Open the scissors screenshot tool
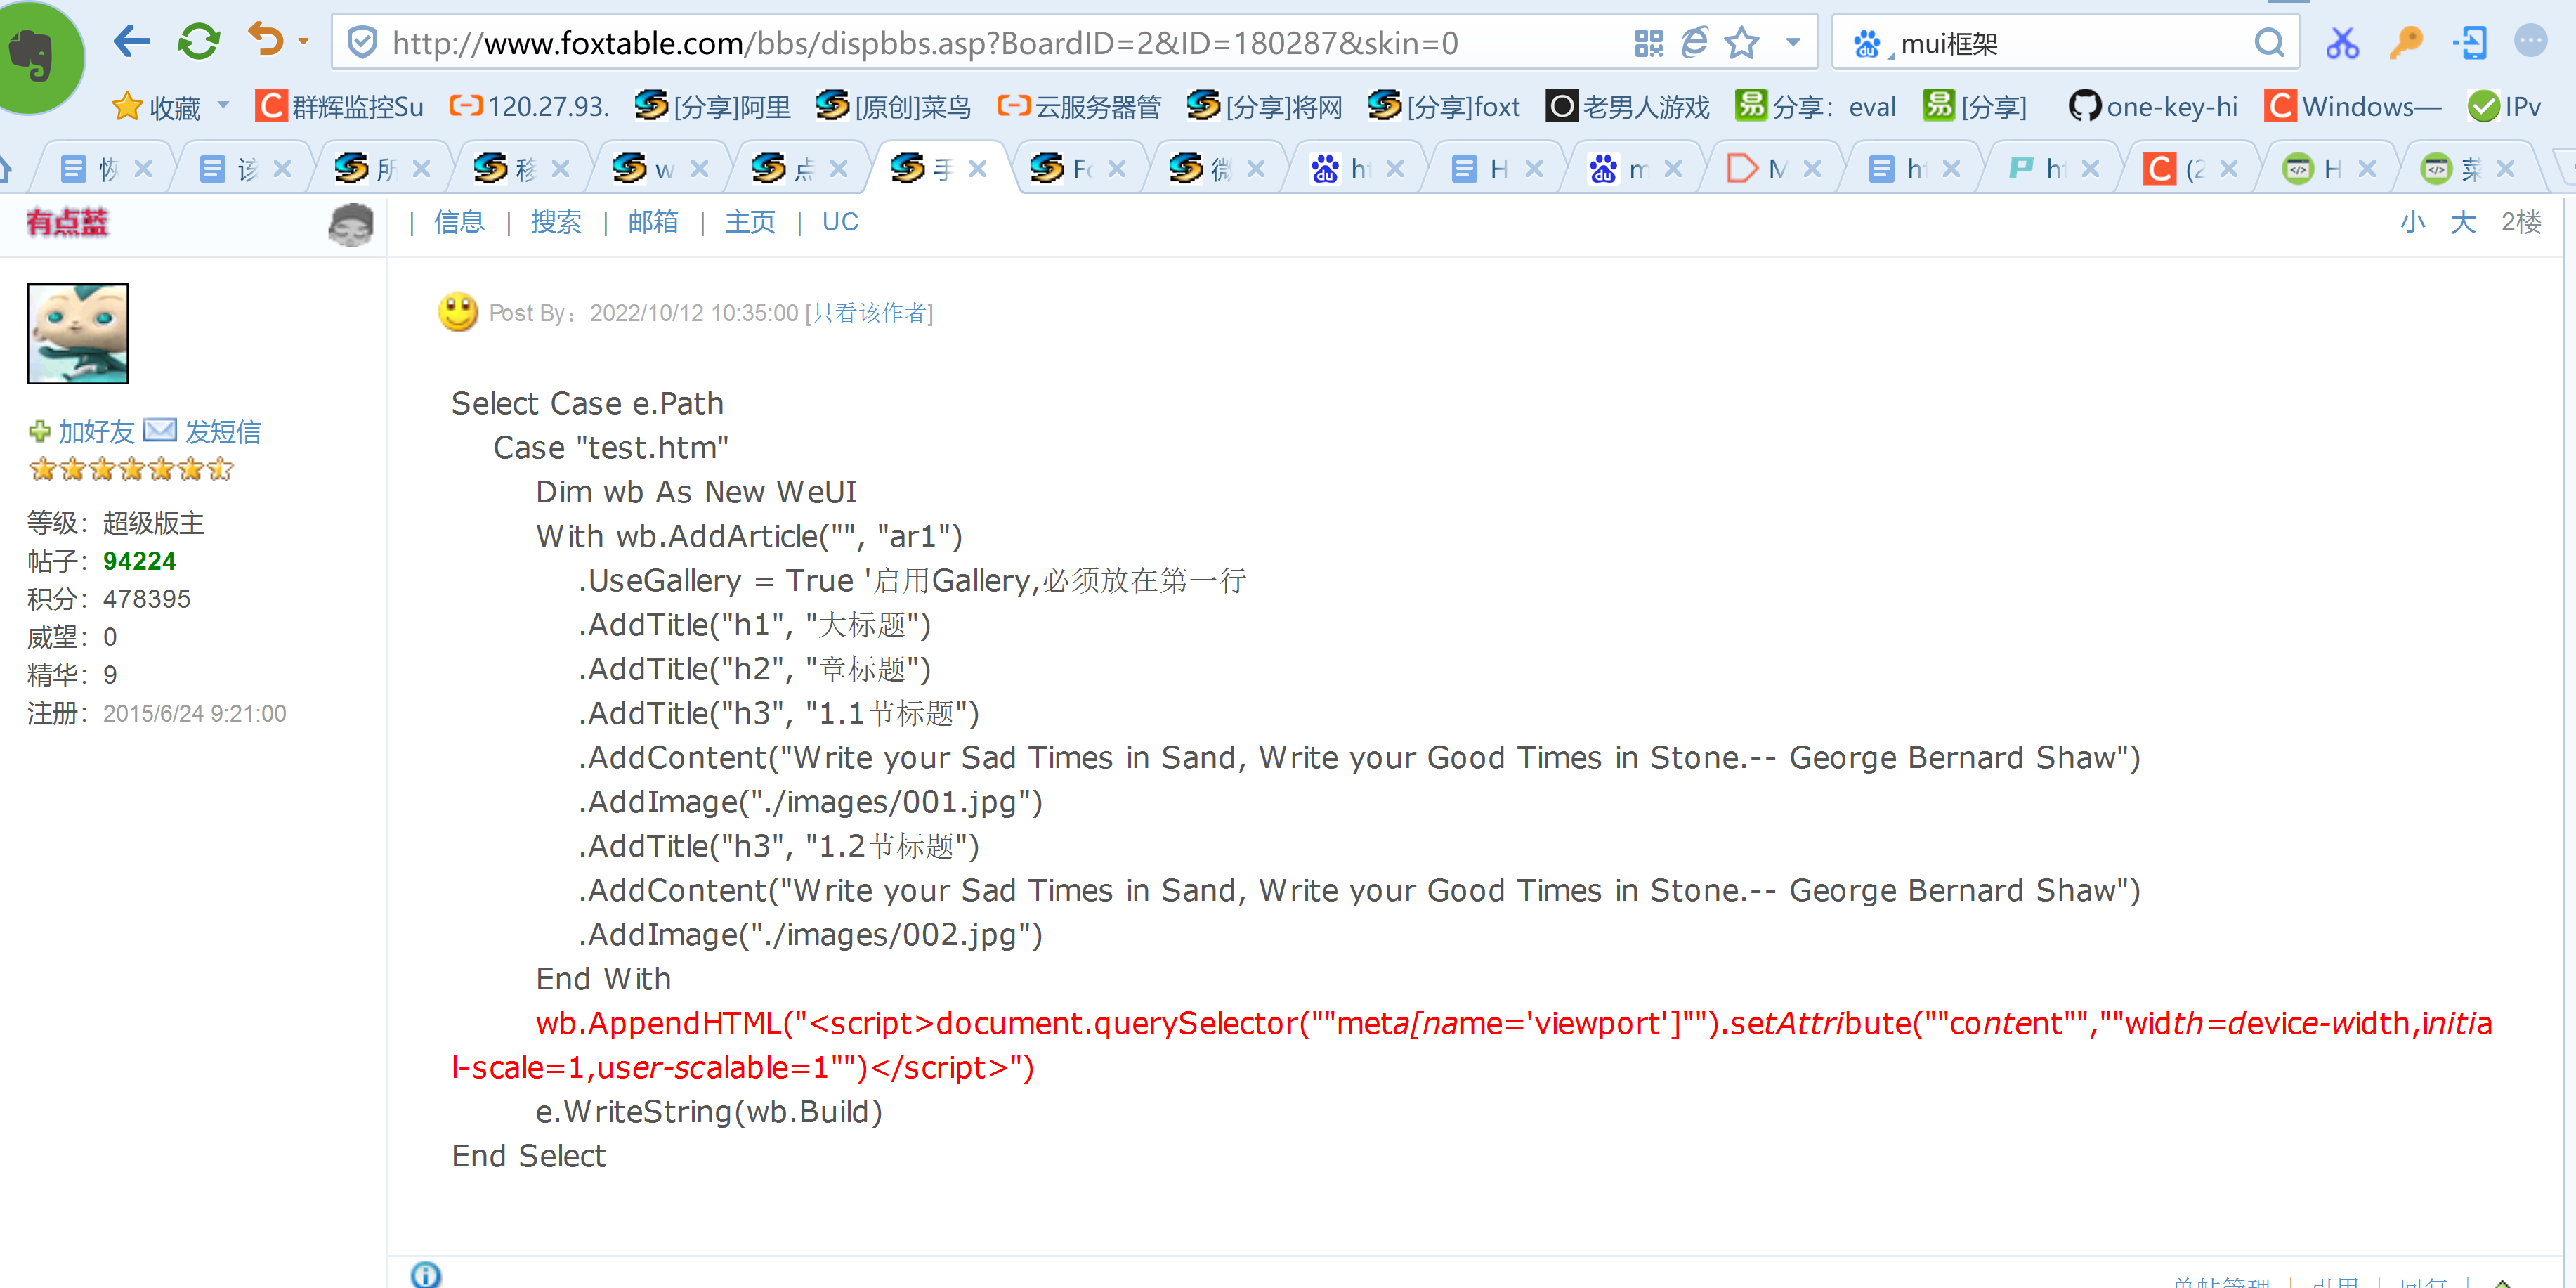 2342,43
